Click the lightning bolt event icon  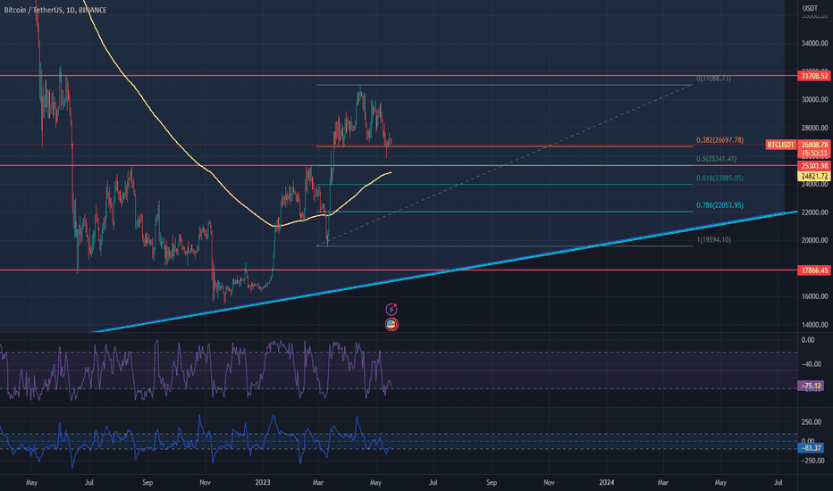tap(391, 309)
